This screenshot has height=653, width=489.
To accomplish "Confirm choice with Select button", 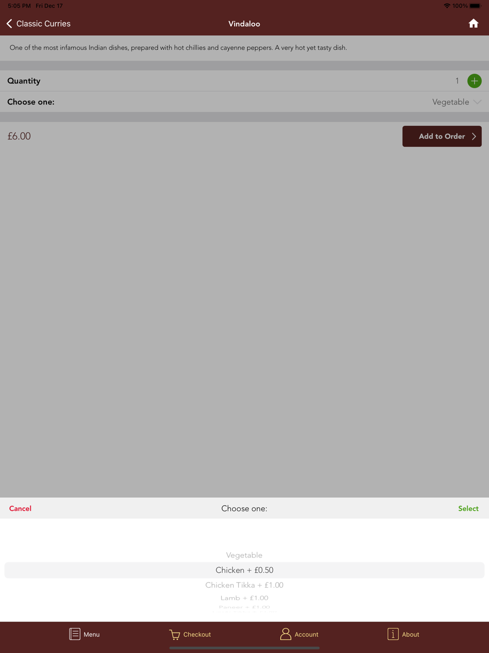I will (x=468, y=509).
